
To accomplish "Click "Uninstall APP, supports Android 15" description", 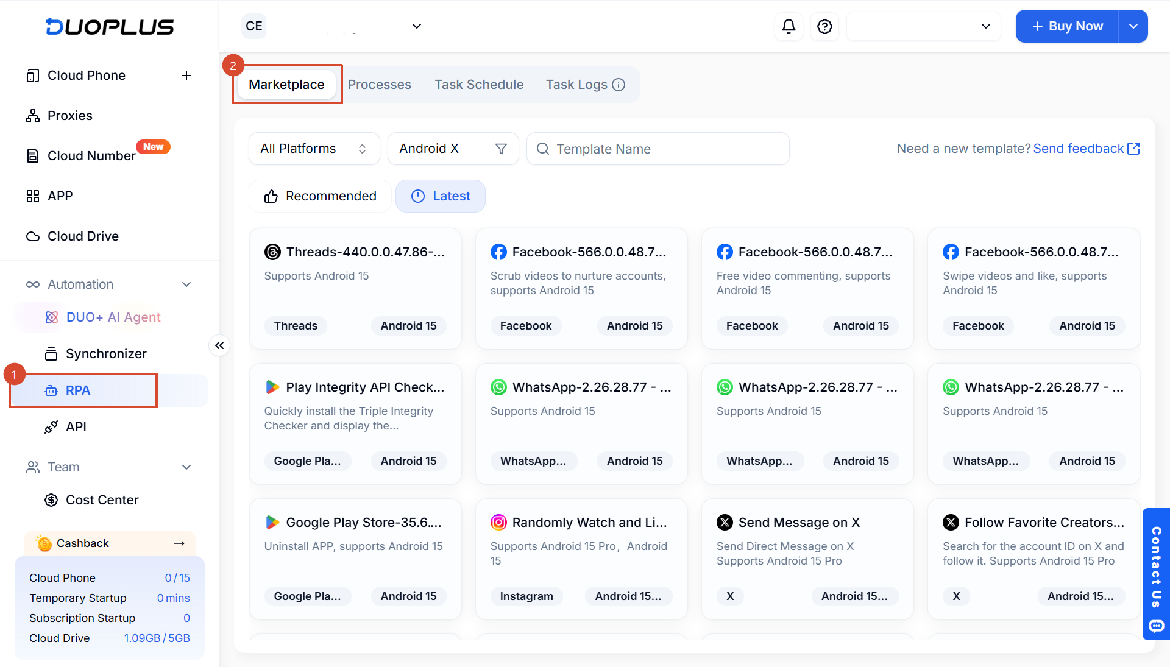I will tap(353, 546).
